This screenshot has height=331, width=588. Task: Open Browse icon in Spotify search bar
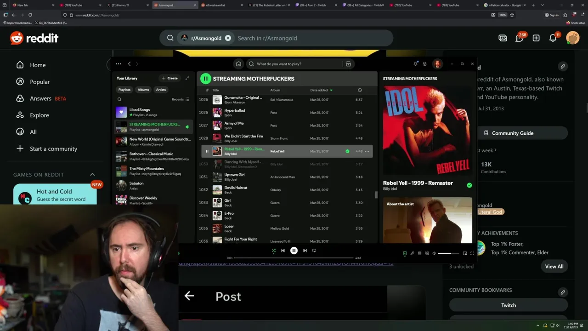click(348, 64)
